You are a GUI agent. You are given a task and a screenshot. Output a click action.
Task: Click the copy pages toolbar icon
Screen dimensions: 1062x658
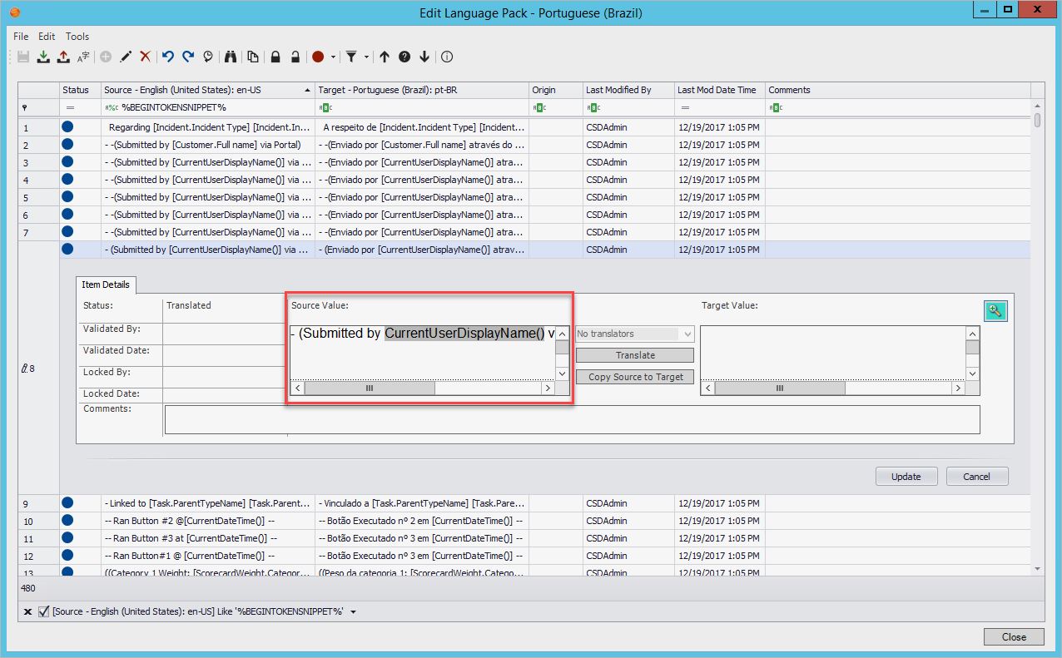click(x=252, y=57)
